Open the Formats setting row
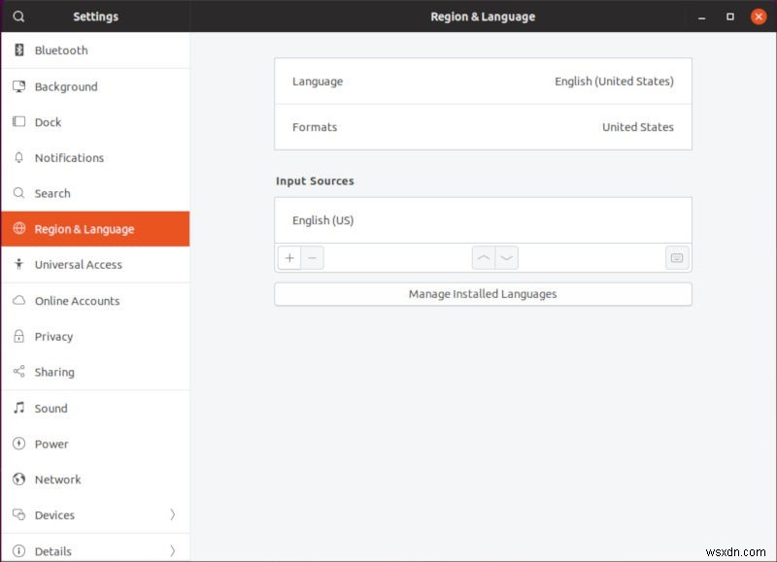Viewport: 777px width, 562px height. (x=483, y=127)
